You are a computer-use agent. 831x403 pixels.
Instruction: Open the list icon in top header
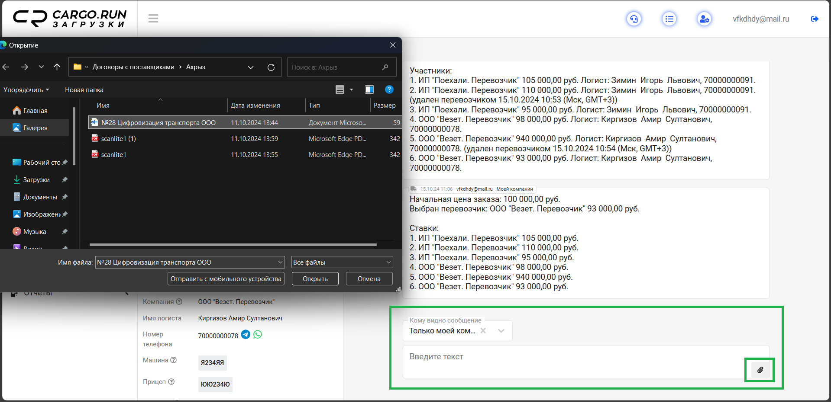[669, 19]
